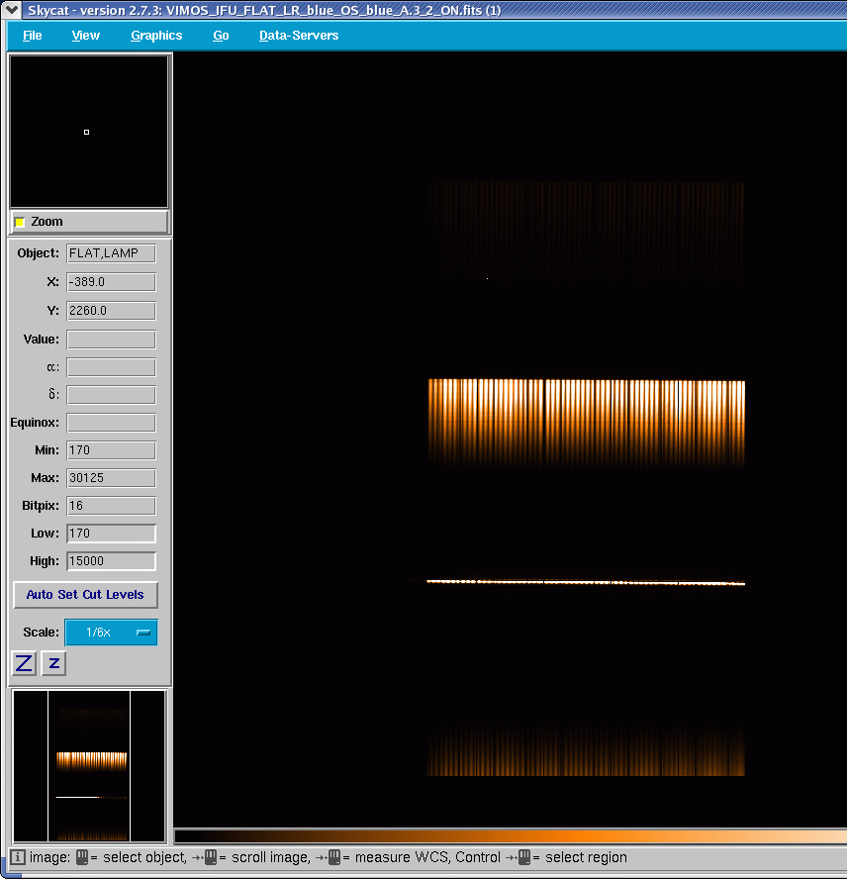
Task: Open the Graphics menu
Action: pos(156,36)
